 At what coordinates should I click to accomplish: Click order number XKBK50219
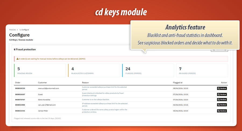20,88
